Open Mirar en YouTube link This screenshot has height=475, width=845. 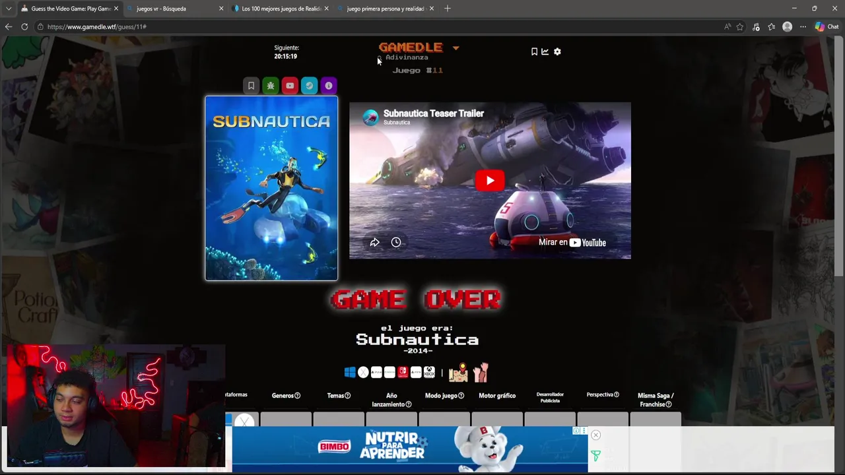tap(572, 242)
